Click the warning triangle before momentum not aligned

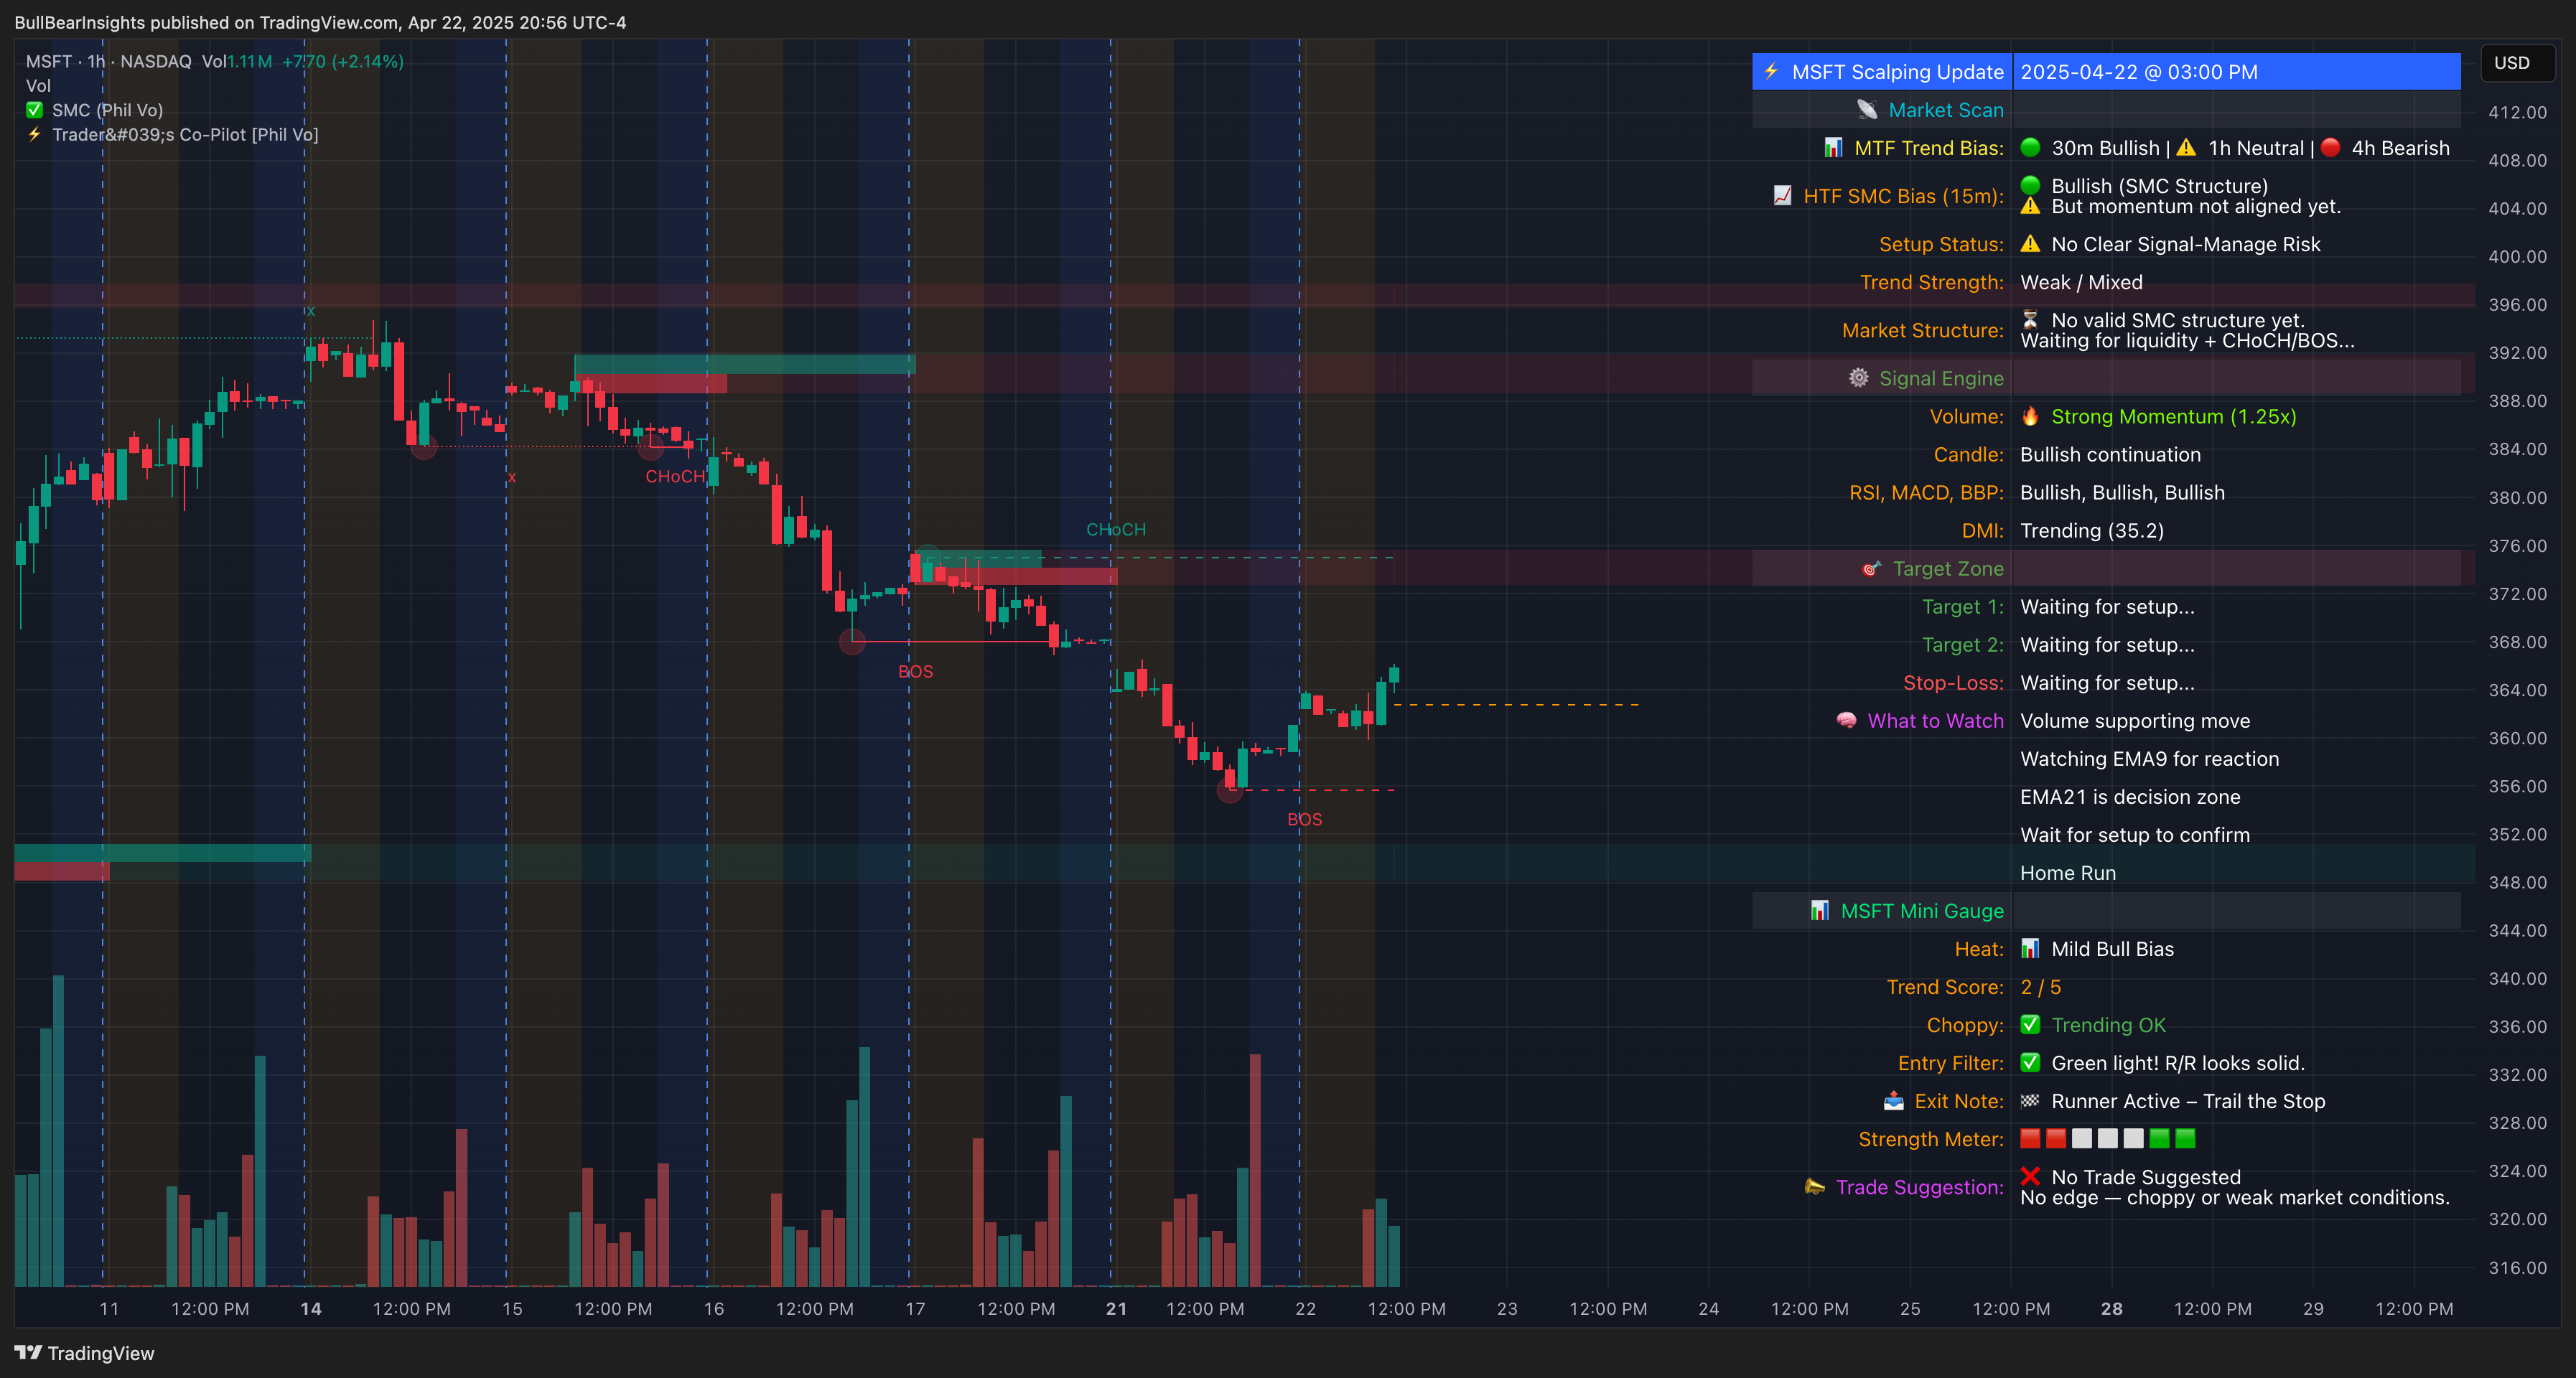click(x=2030, y=206)
